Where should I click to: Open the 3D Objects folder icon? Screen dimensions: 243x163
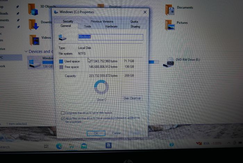(x=33, y=10)
